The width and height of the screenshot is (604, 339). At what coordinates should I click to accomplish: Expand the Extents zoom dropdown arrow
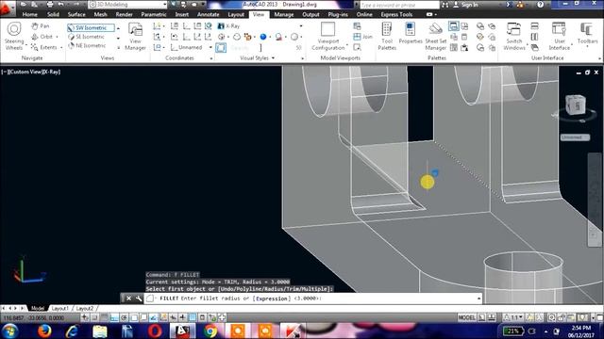tap(61, 48)
